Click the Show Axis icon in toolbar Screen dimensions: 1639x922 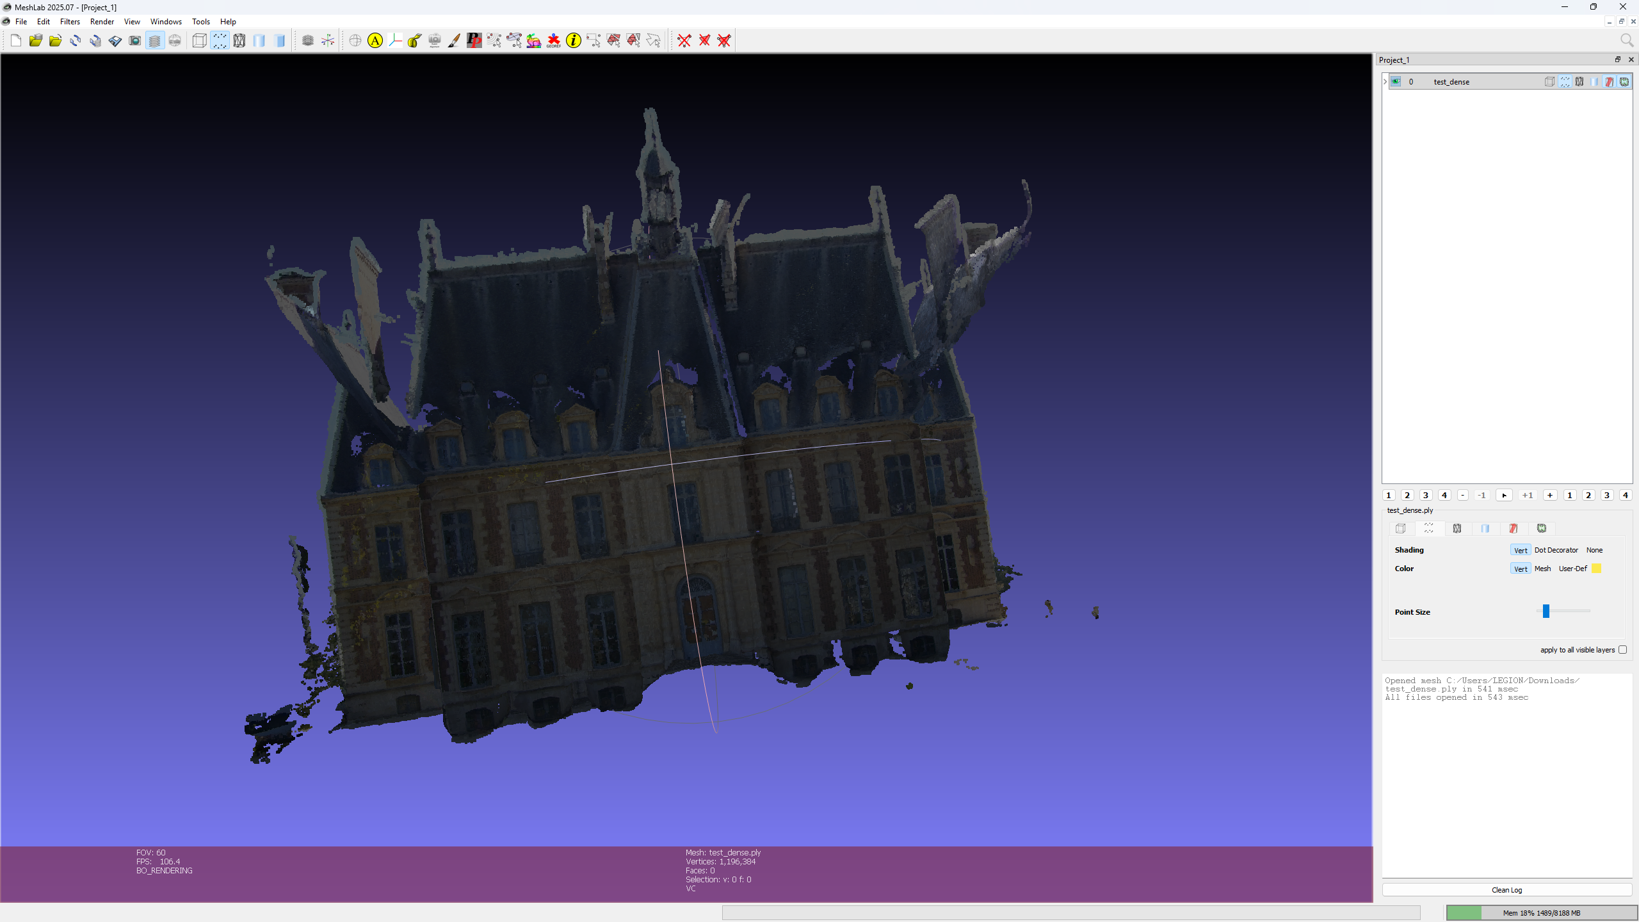point(328,41)
